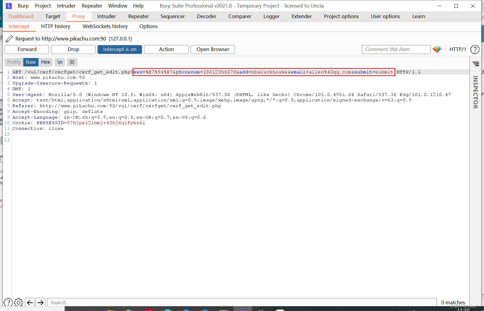Open the Extender tab
The image size is (484, 311).
point(302,17)
